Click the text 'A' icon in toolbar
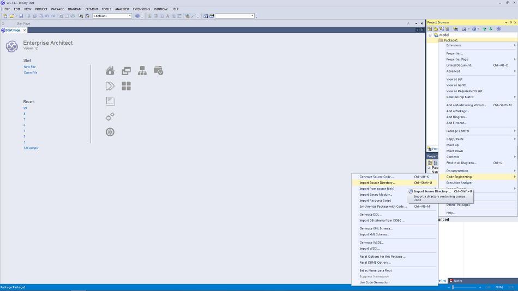518x291 pixels. click(x=167, y=16)
